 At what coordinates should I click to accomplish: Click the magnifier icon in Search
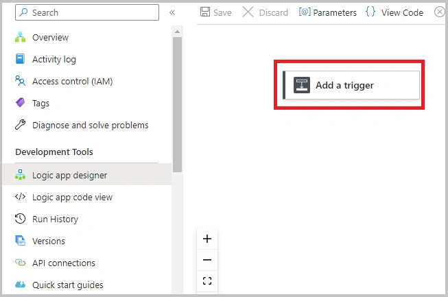pos(24,12)
